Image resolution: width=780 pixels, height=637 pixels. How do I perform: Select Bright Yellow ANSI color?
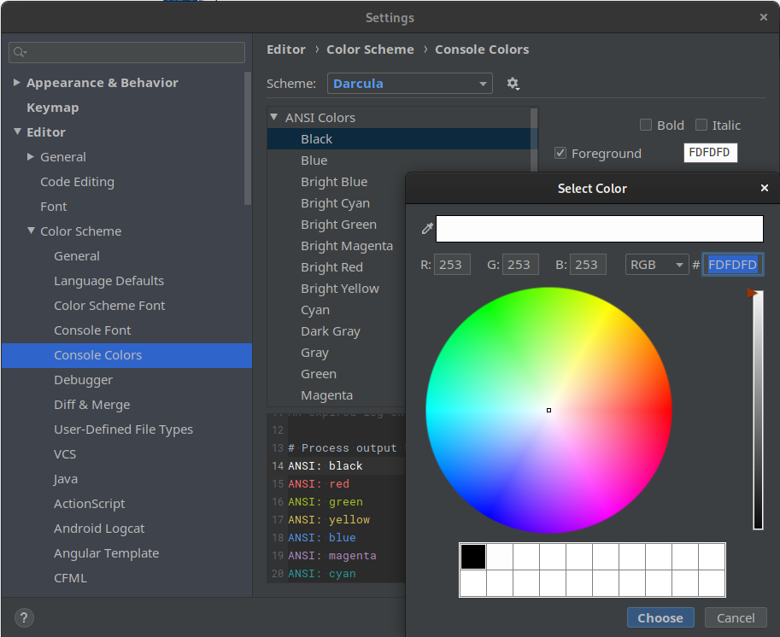[x=340, y=289]
